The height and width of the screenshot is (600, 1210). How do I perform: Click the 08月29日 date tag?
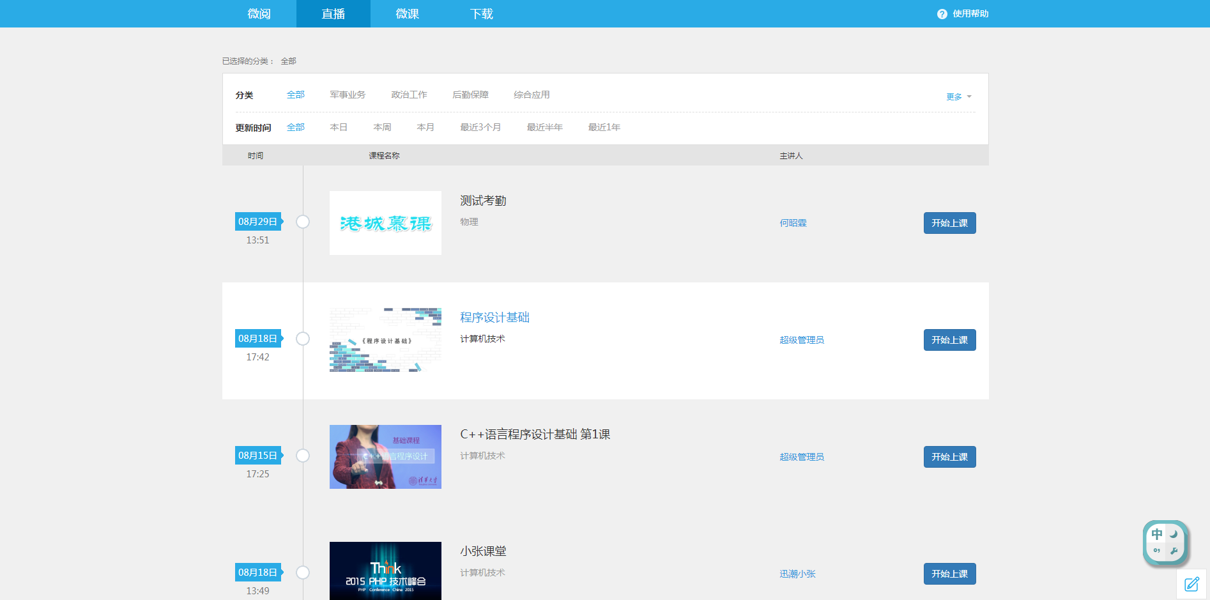click(258, 222)
